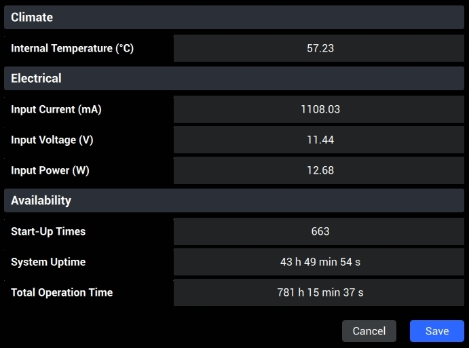Select the Input Current (mA) label
The width and height of the screenshot is (469, 348).
(56, 109)
